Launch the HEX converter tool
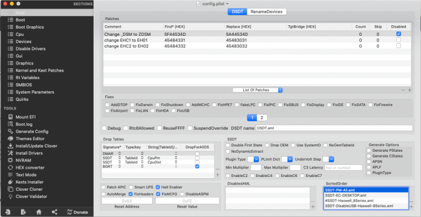421x217 pixels. 31,167
